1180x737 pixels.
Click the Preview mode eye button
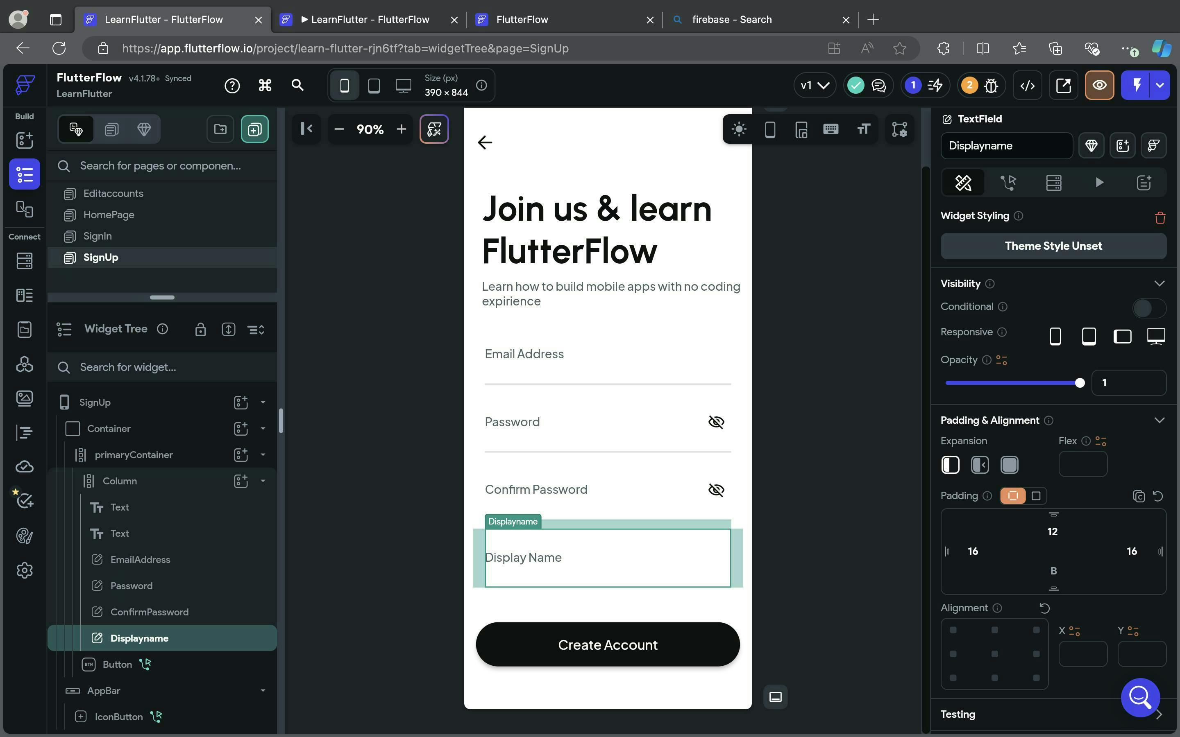click(1099, 85)
